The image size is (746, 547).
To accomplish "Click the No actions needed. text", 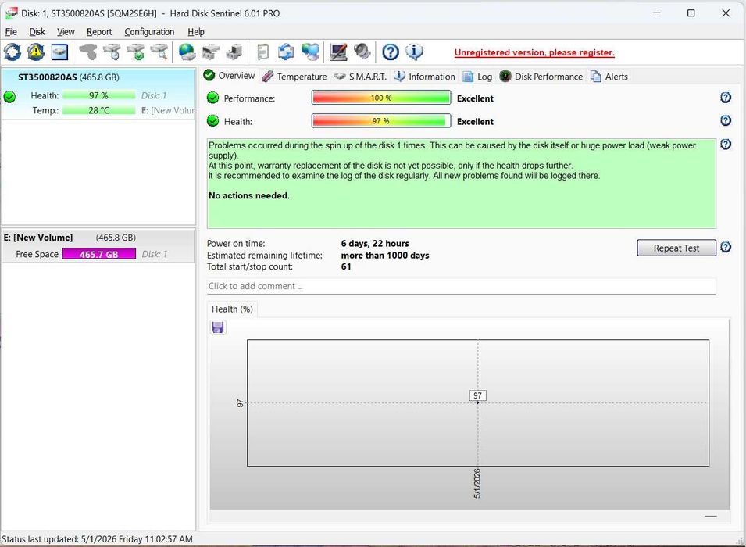I will (x=249, y=195).
